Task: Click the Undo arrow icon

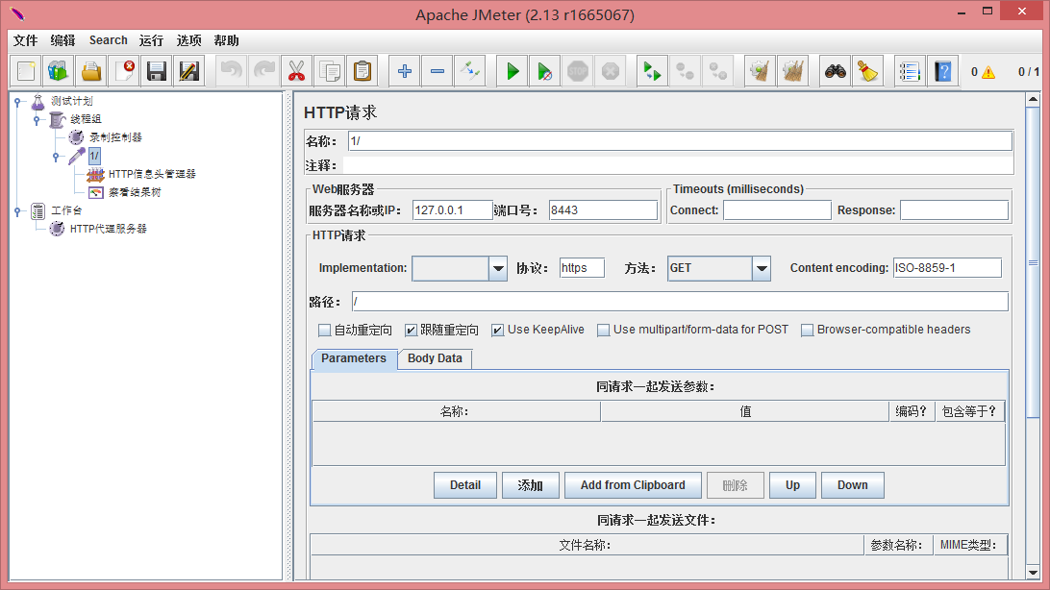Action: pos(231,71)
